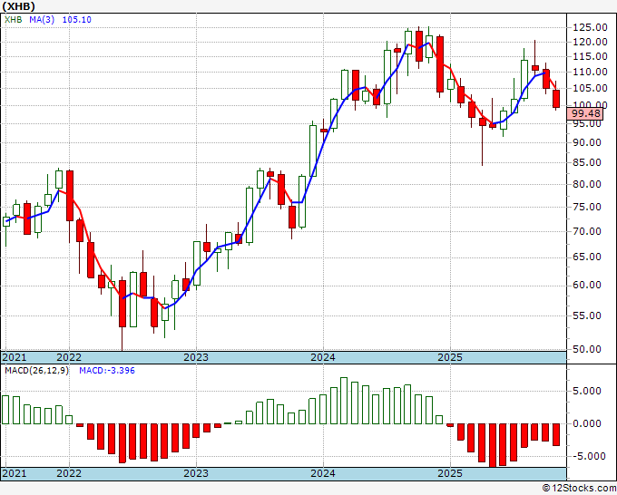Image resolution: width=617 pixels, height=495 pixels.
Task: Click the 125.00 price axis label
Action: pos(590,27)
